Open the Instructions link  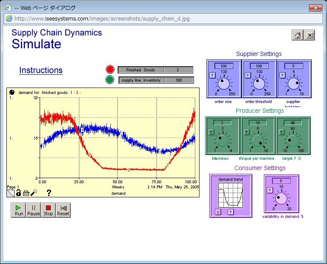(41, 70)
